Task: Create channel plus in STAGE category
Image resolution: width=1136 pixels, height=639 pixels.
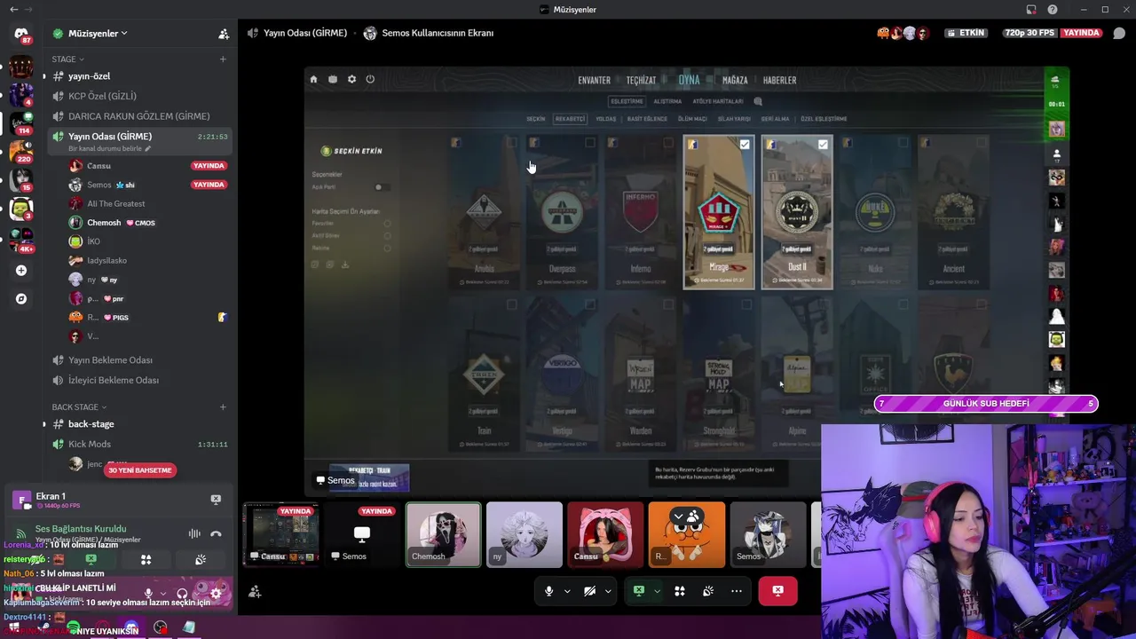Action: point(223,59)
